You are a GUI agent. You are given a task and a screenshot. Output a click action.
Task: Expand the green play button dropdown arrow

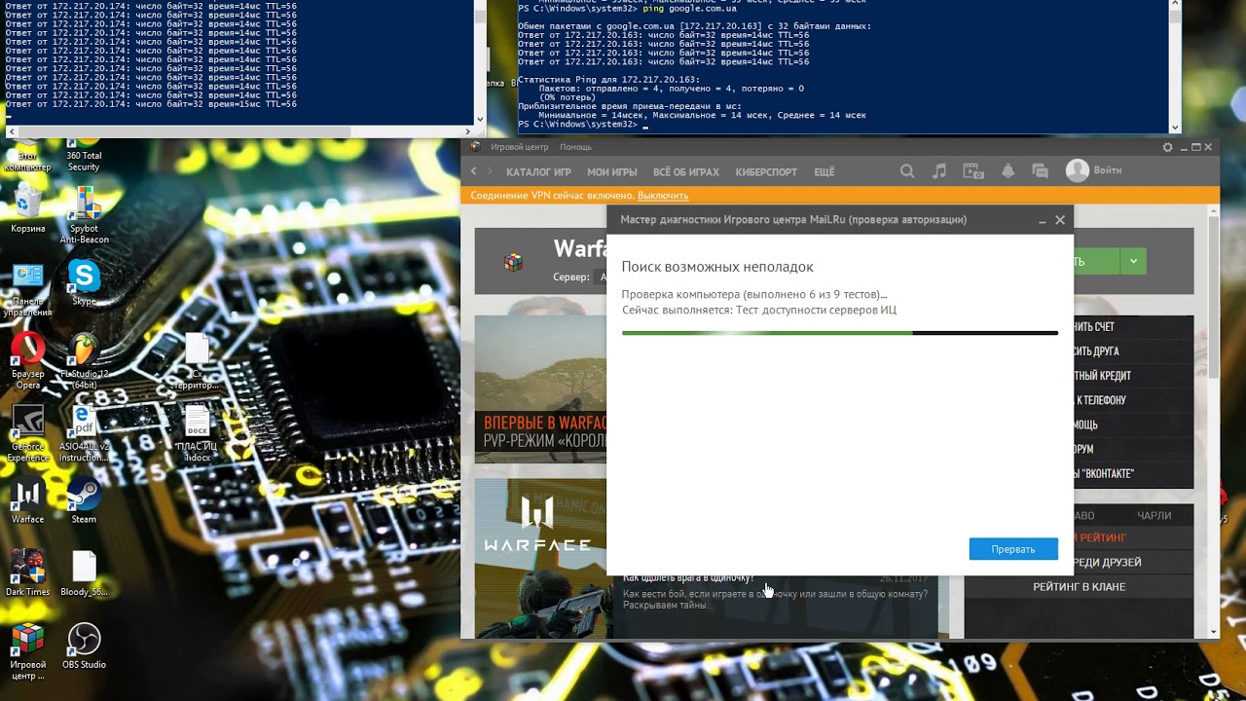tap(1133, 261)
